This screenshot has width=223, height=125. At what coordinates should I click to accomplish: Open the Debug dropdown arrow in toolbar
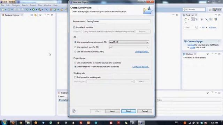click(30, 10)
